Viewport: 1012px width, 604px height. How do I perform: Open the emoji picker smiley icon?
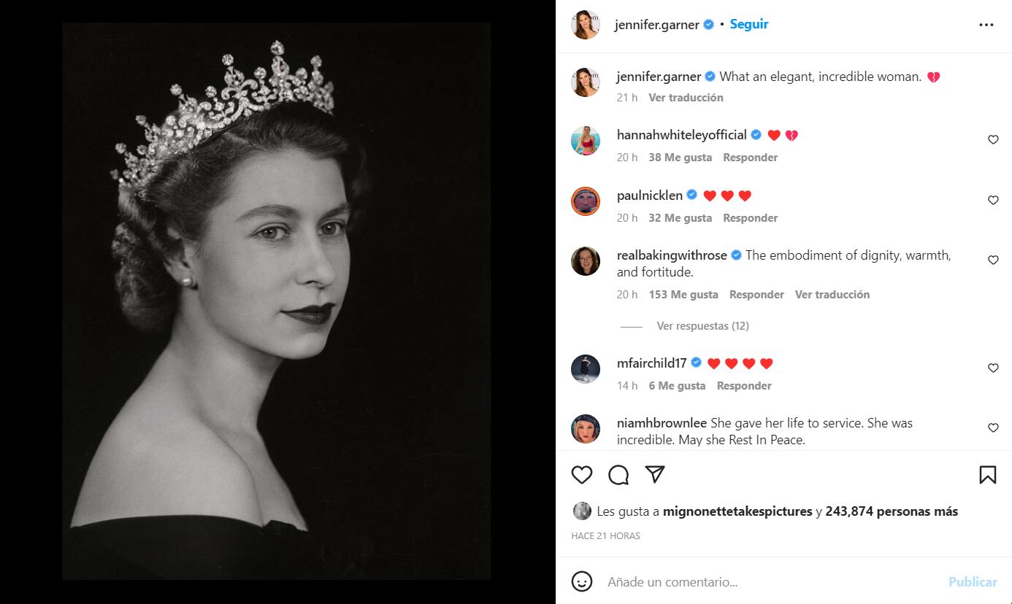[582, 581]
